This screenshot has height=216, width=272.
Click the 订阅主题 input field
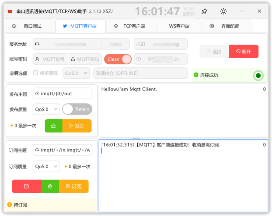(62, 150)
